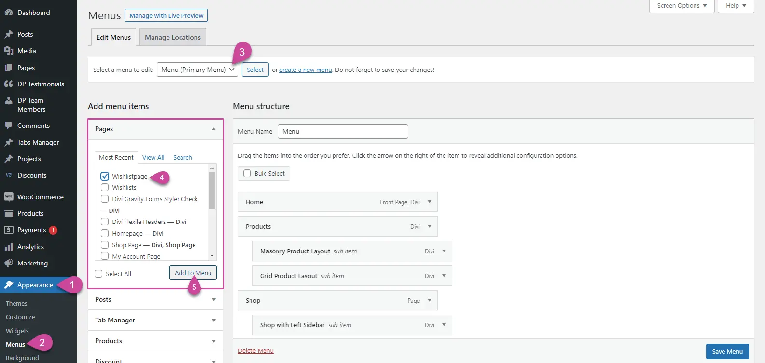
Task: Open Menus under Appearance
Action: (x=15, y=344)
